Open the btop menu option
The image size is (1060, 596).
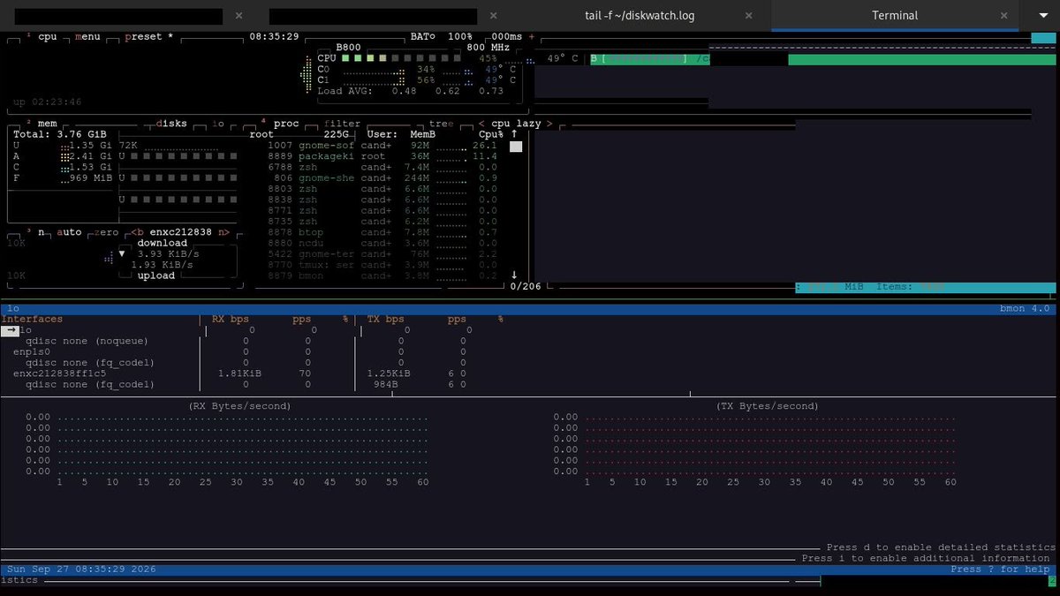coord(87,37)
